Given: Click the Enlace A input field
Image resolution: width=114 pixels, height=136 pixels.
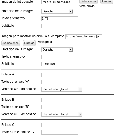Looking at the screenshot, I should point(60,75).
